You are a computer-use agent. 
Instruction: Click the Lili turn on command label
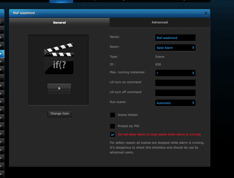coord(125,82)
